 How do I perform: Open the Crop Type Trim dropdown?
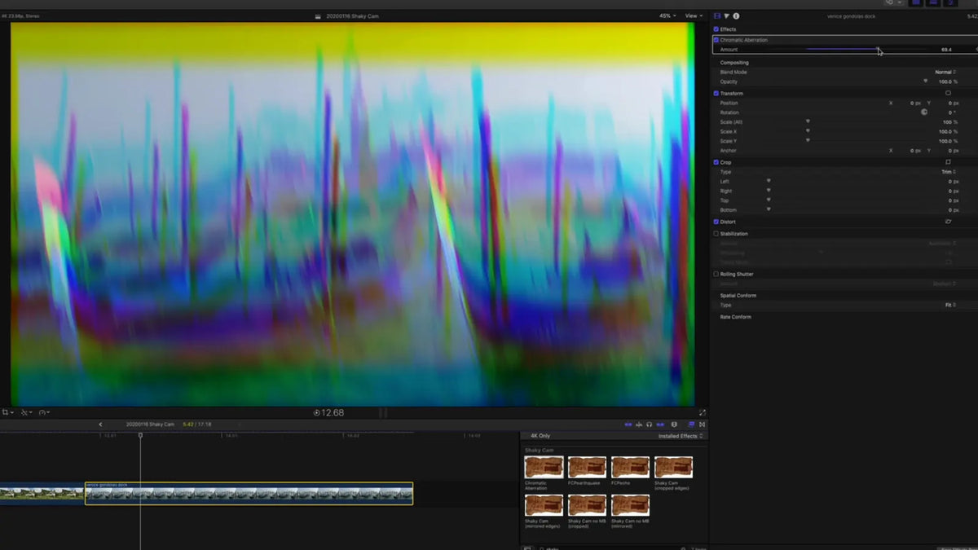click(x=949, y=172)
